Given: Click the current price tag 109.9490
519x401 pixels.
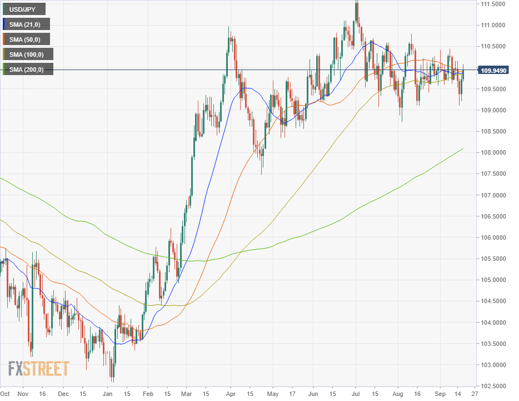Looking at the screenshot, I should (x=493, y=70).
